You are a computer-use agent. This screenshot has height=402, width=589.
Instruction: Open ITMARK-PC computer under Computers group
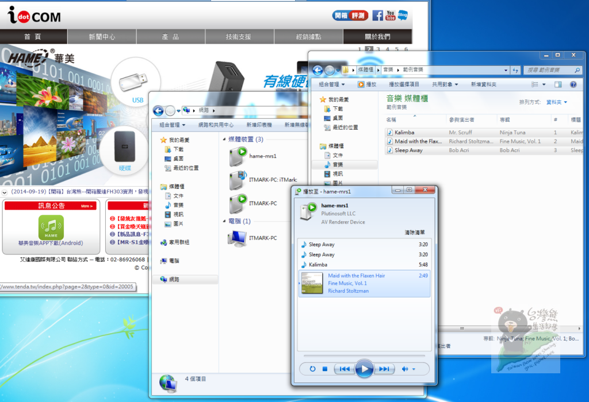(x=253, y=238)
